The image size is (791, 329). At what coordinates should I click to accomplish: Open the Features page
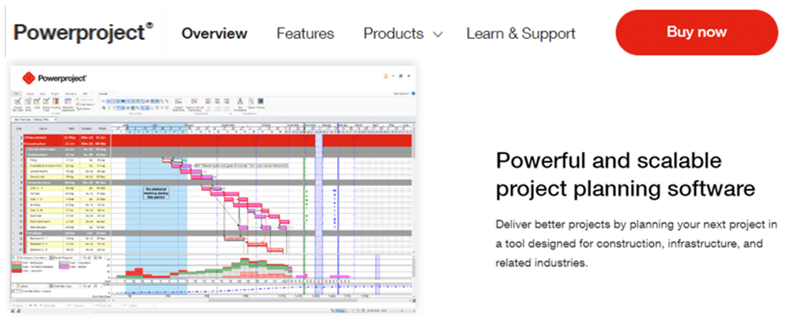(x=306, y=34)
